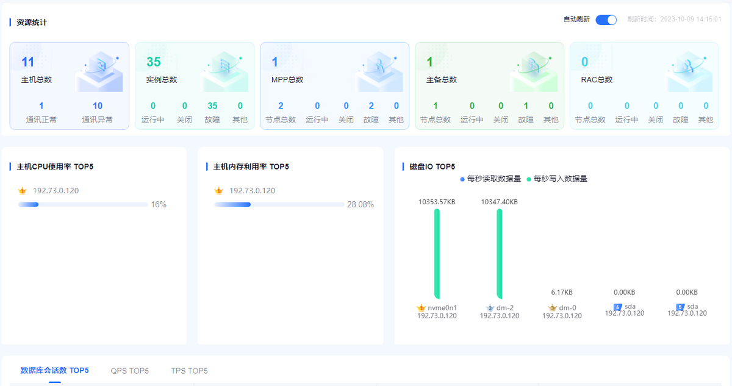Click the 通讯异常 count of 10
This screenshot has height=386, width=732.
(98, 106)
